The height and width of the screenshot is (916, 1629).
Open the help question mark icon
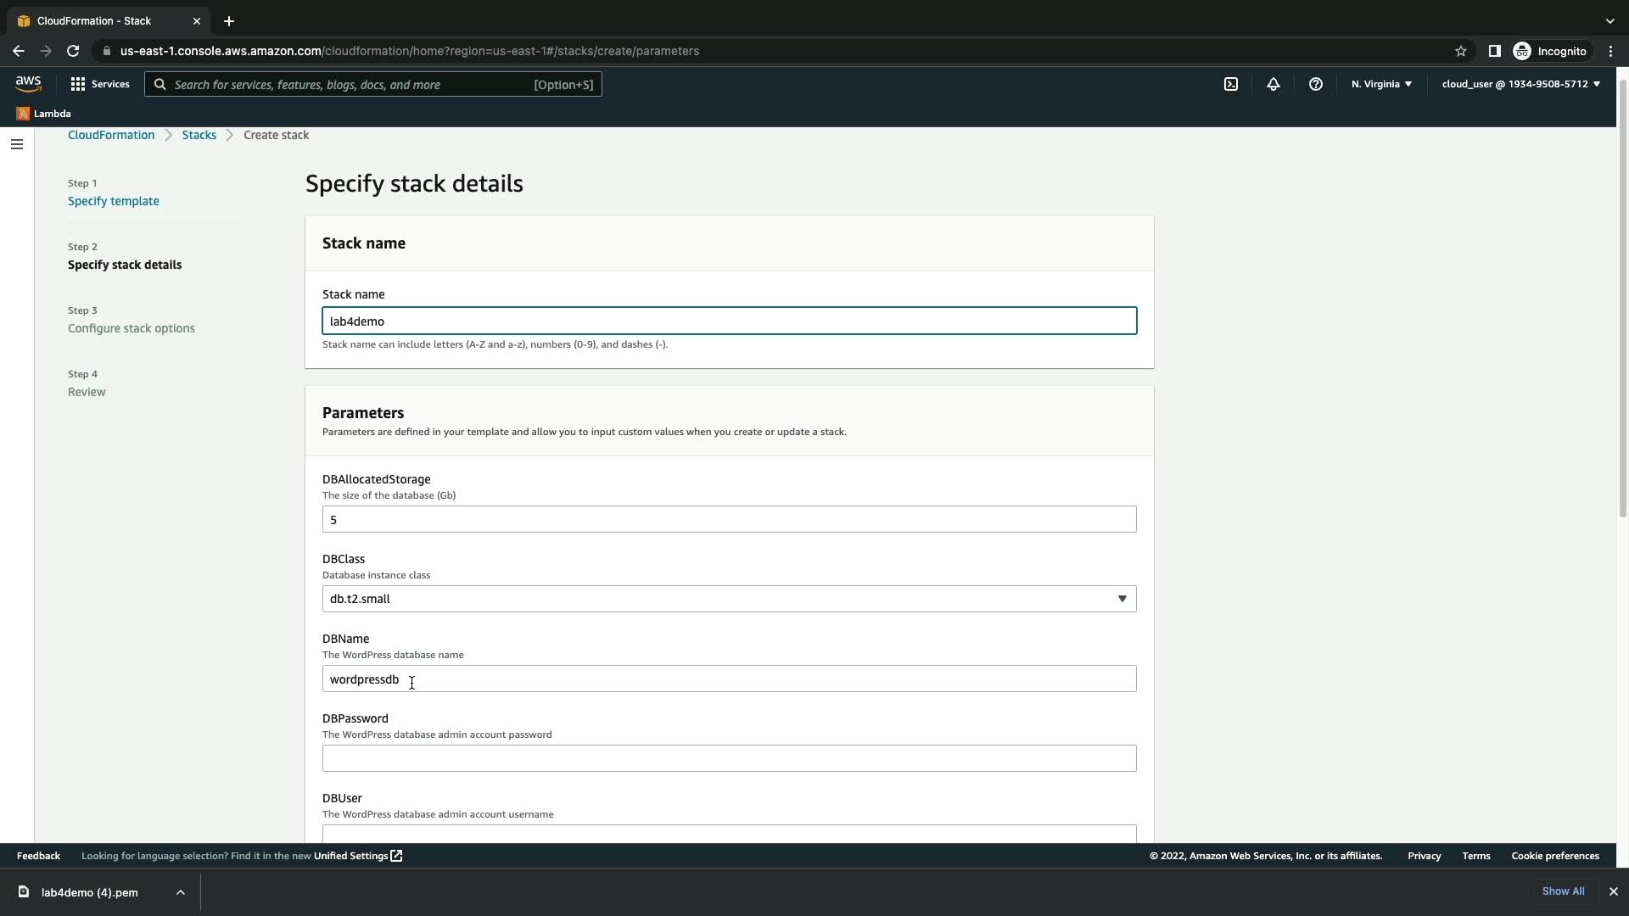pos(1316,84)
